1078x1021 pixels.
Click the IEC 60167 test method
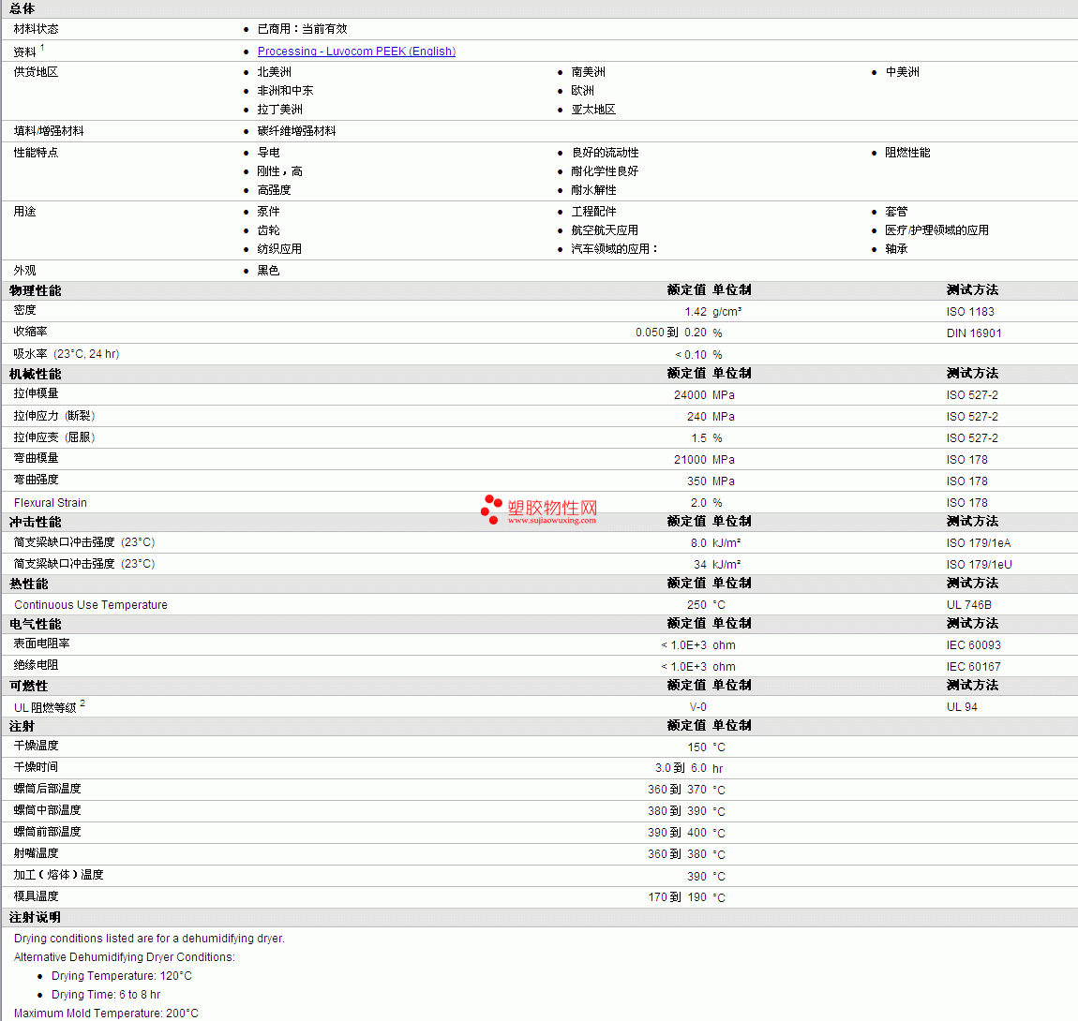974,667
